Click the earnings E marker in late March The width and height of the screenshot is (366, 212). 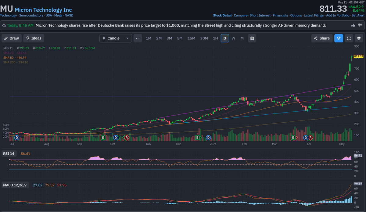(293, 138)
